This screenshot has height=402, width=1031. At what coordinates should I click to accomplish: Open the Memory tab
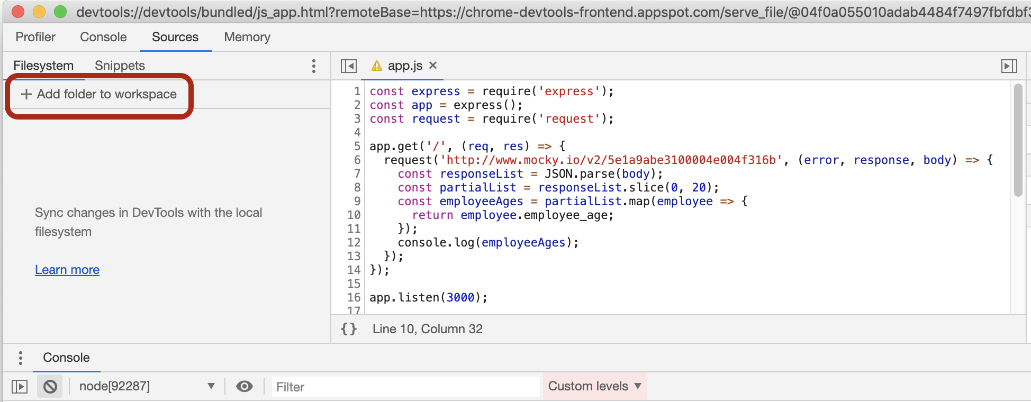click(x=247, y=37)
